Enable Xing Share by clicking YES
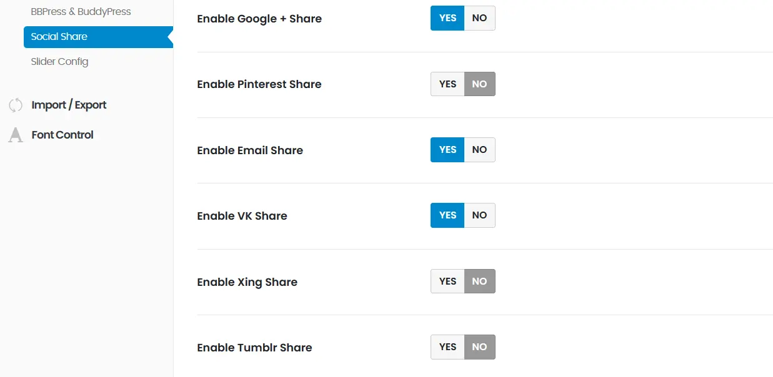773x377 pixels. pyautogui.click(x=447, y=282)
